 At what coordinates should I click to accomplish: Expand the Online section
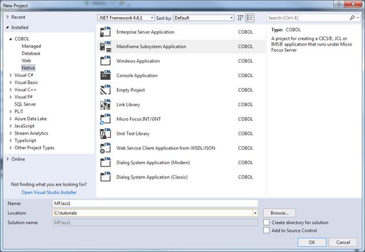click(x=7, y=159)
